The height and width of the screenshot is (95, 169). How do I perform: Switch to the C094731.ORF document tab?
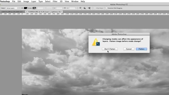(x=12, y=12)
